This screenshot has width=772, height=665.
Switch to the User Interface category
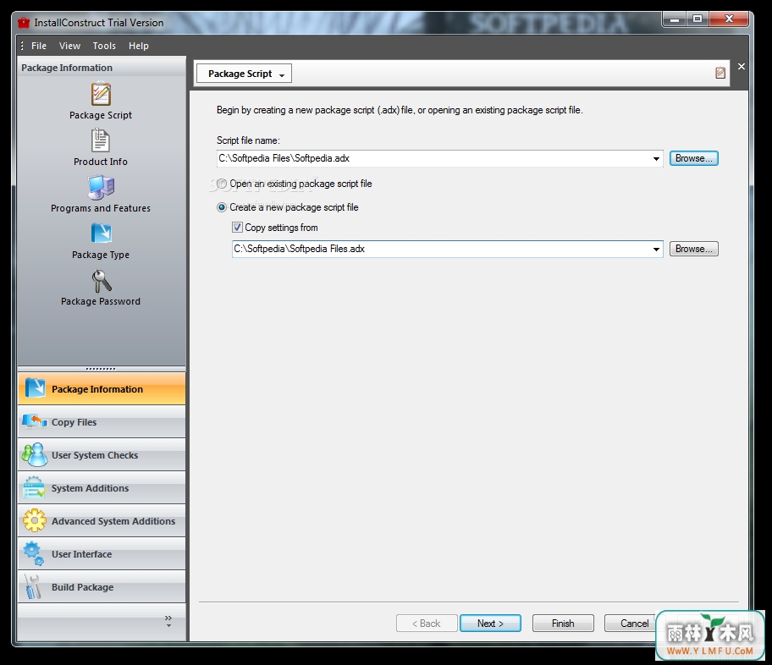[102, 554]
